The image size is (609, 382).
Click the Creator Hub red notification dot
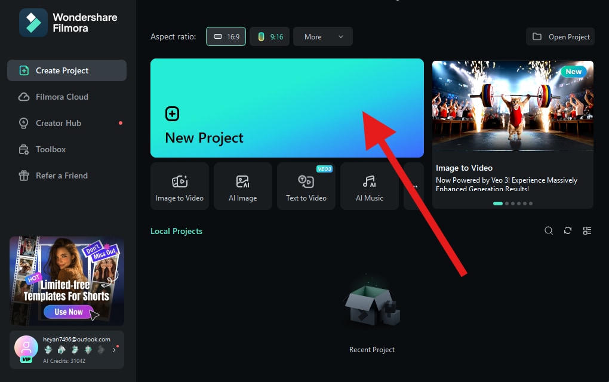[x=121, y=123]
